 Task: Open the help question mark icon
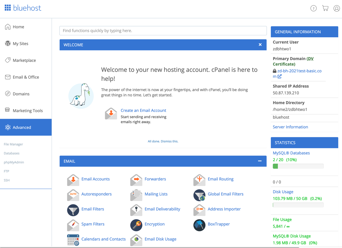313,8
